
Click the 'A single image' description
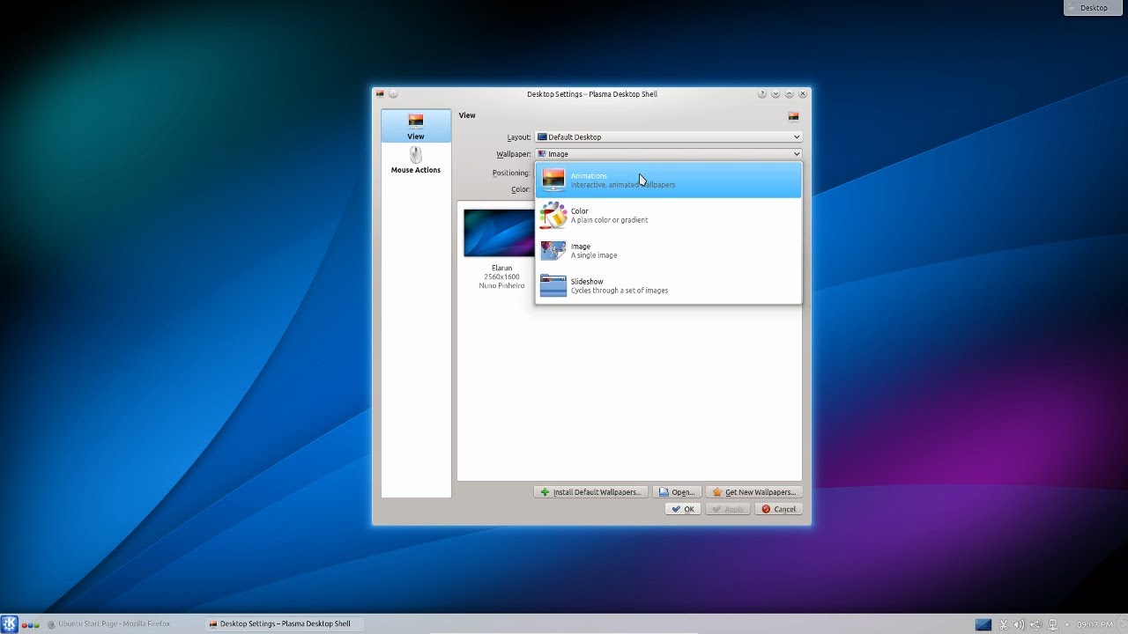tap(594, 255)
